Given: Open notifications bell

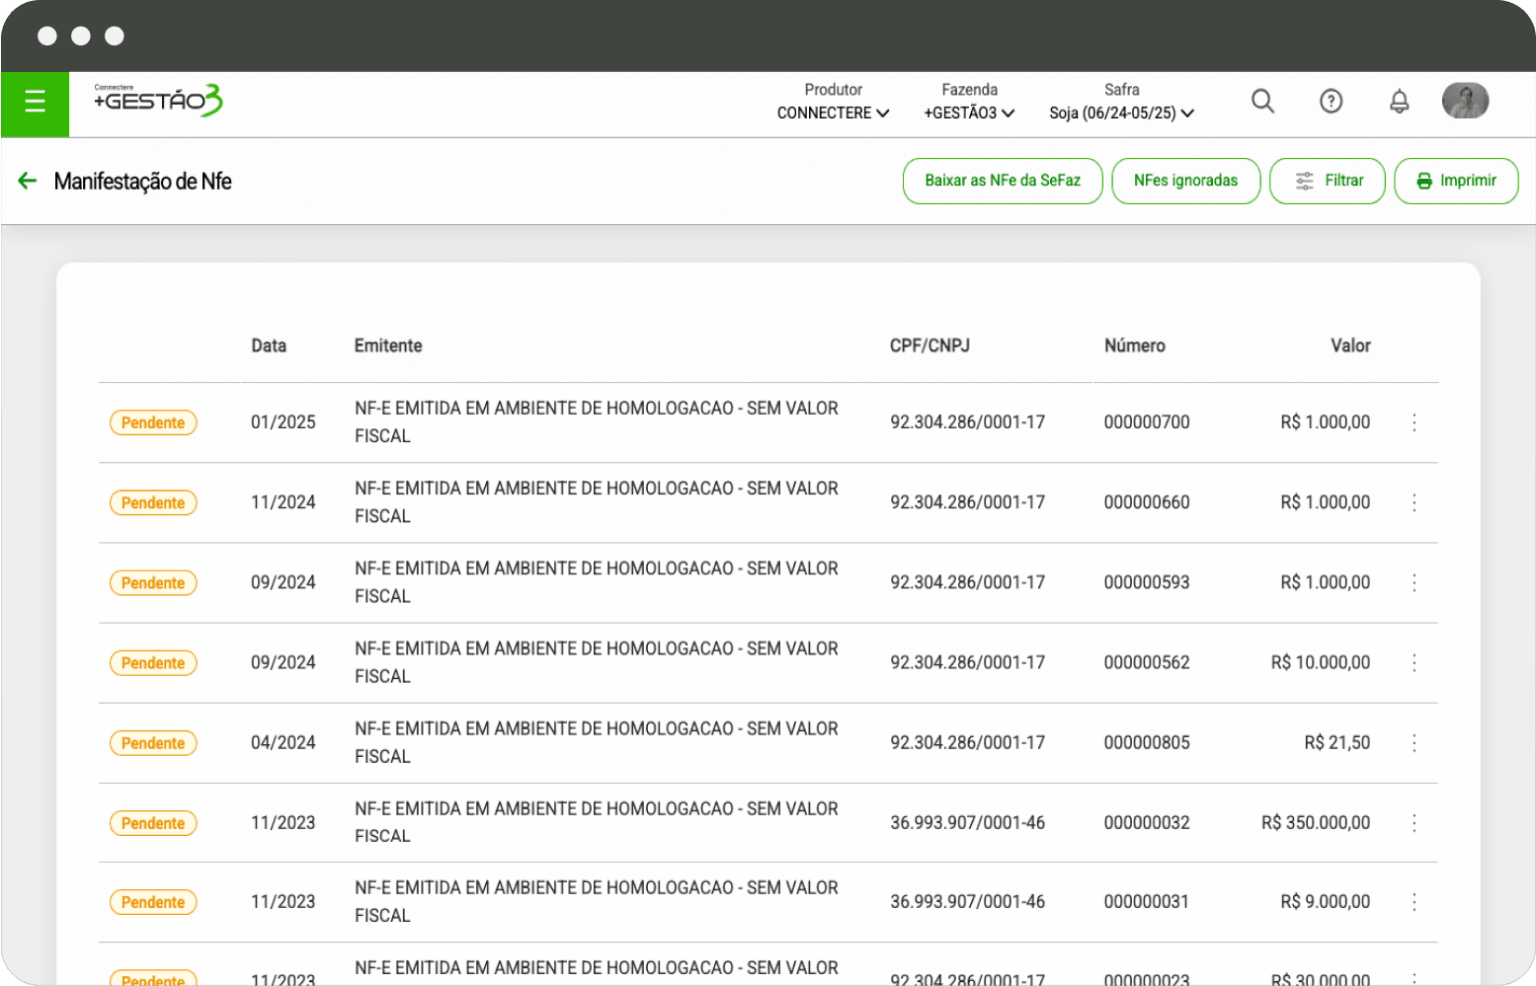Looking at the screenshot, I should point(1399,101).
